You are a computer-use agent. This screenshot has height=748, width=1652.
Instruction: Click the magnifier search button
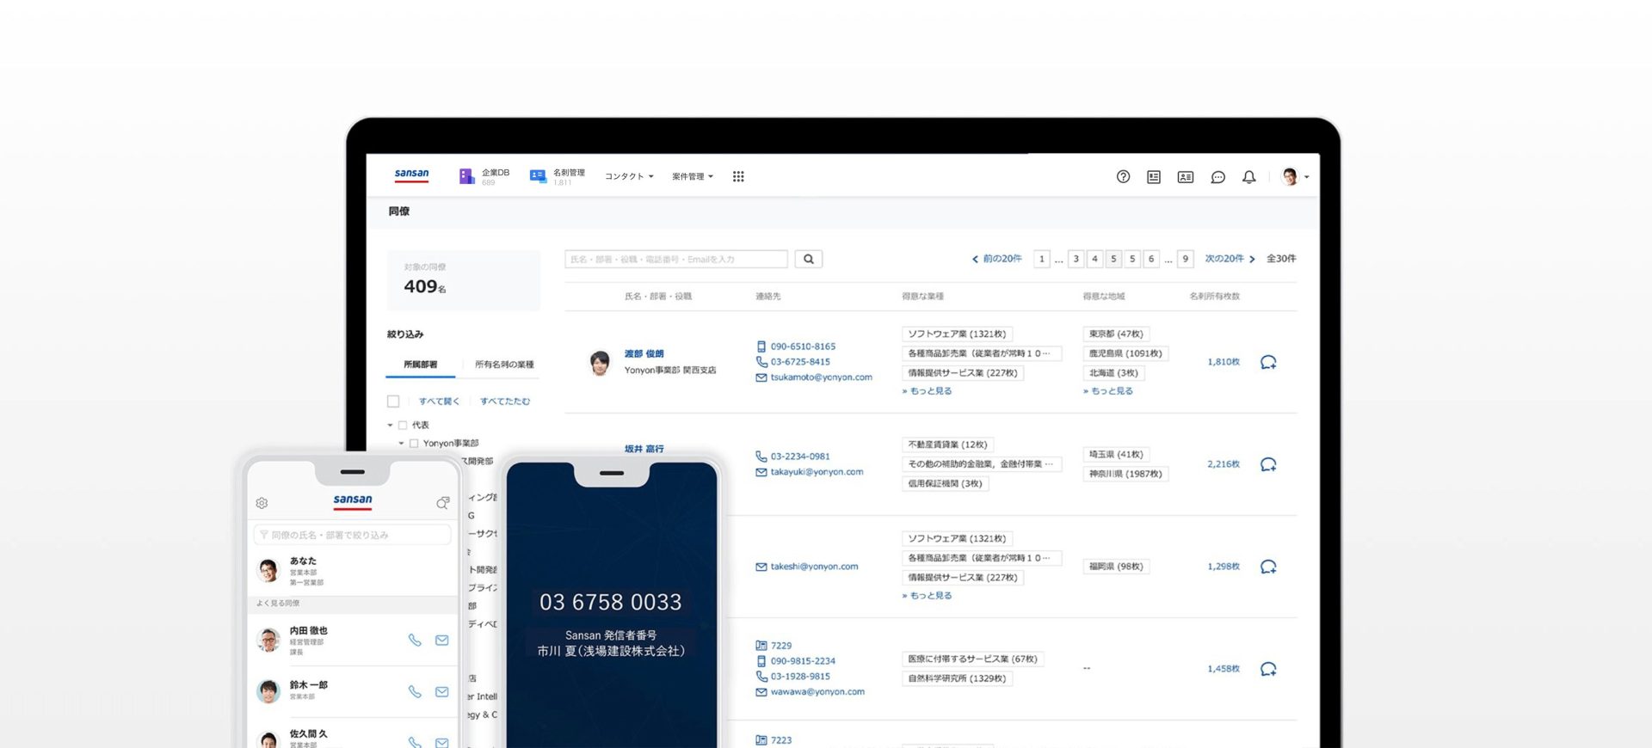[809, 259]
